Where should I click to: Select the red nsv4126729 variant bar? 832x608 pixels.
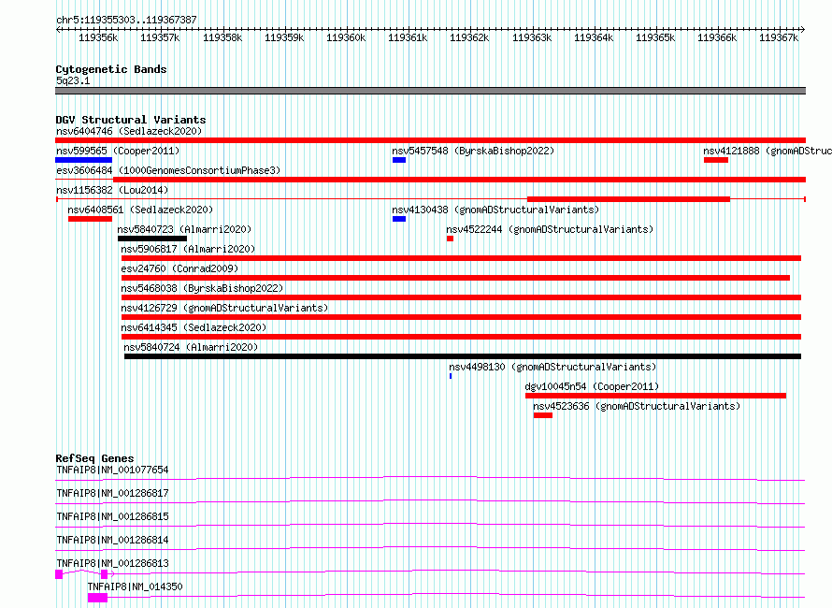(461, 317)
